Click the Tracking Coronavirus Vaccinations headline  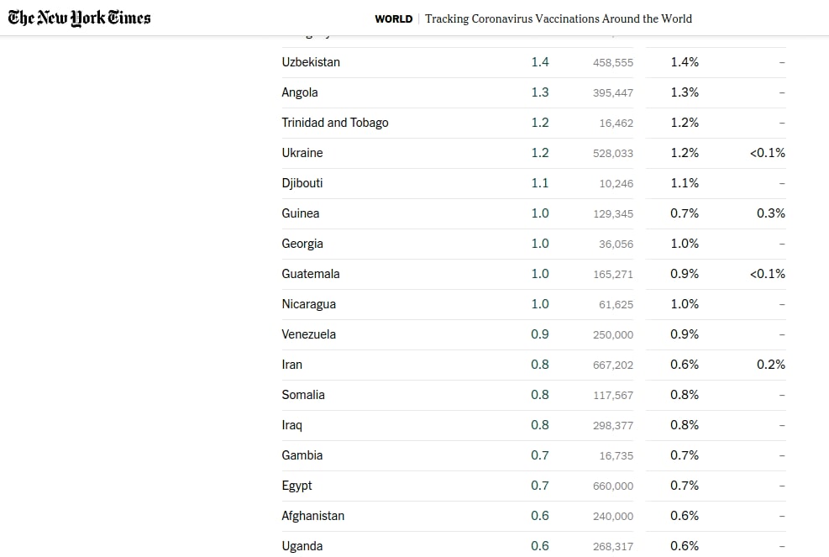click(559, 18)
